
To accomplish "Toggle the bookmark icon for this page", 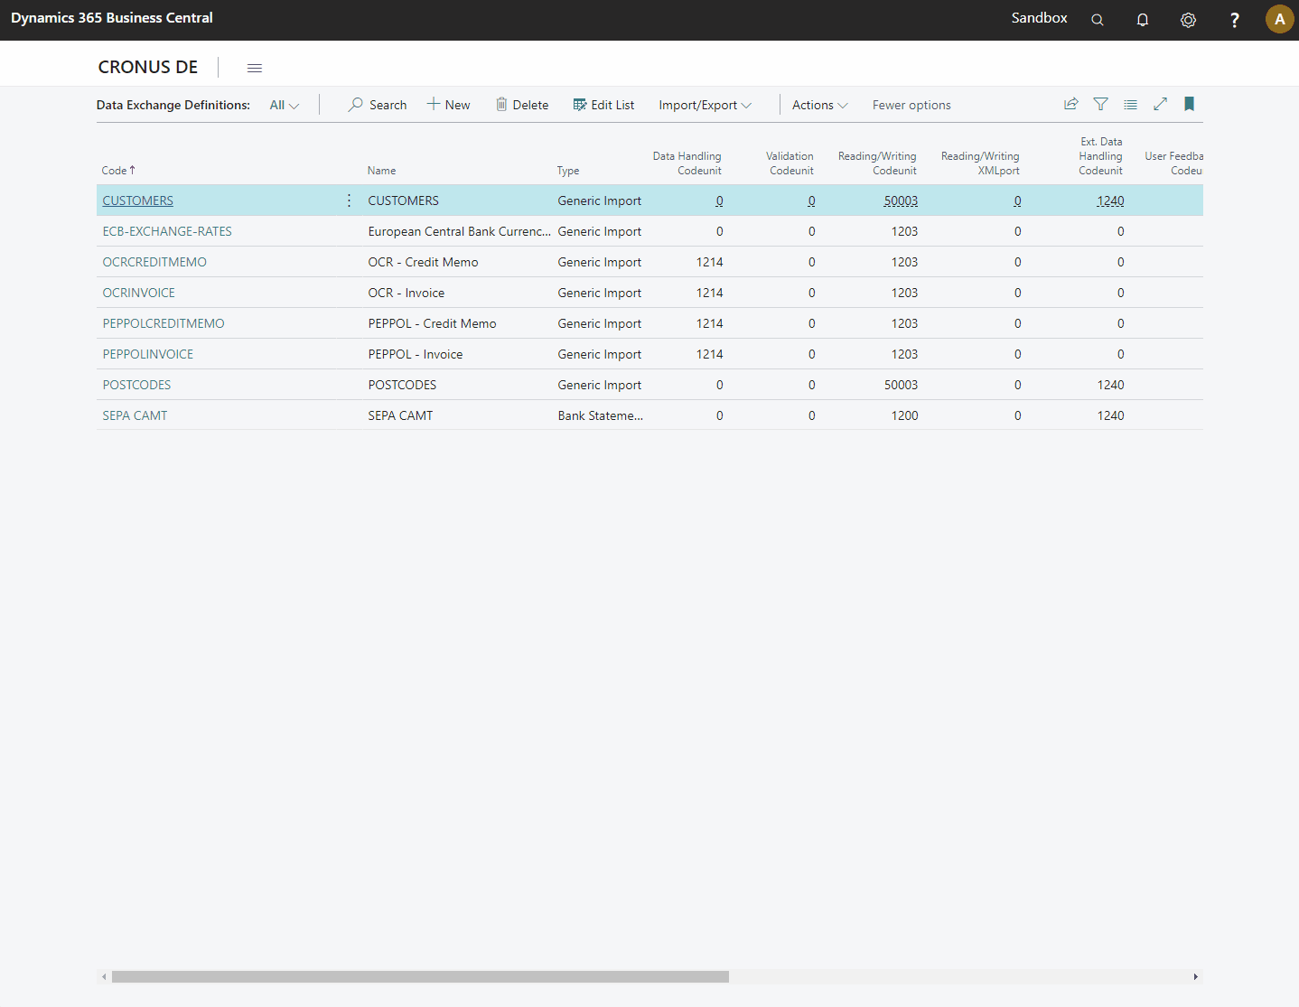I will [x=1189, y=104].
